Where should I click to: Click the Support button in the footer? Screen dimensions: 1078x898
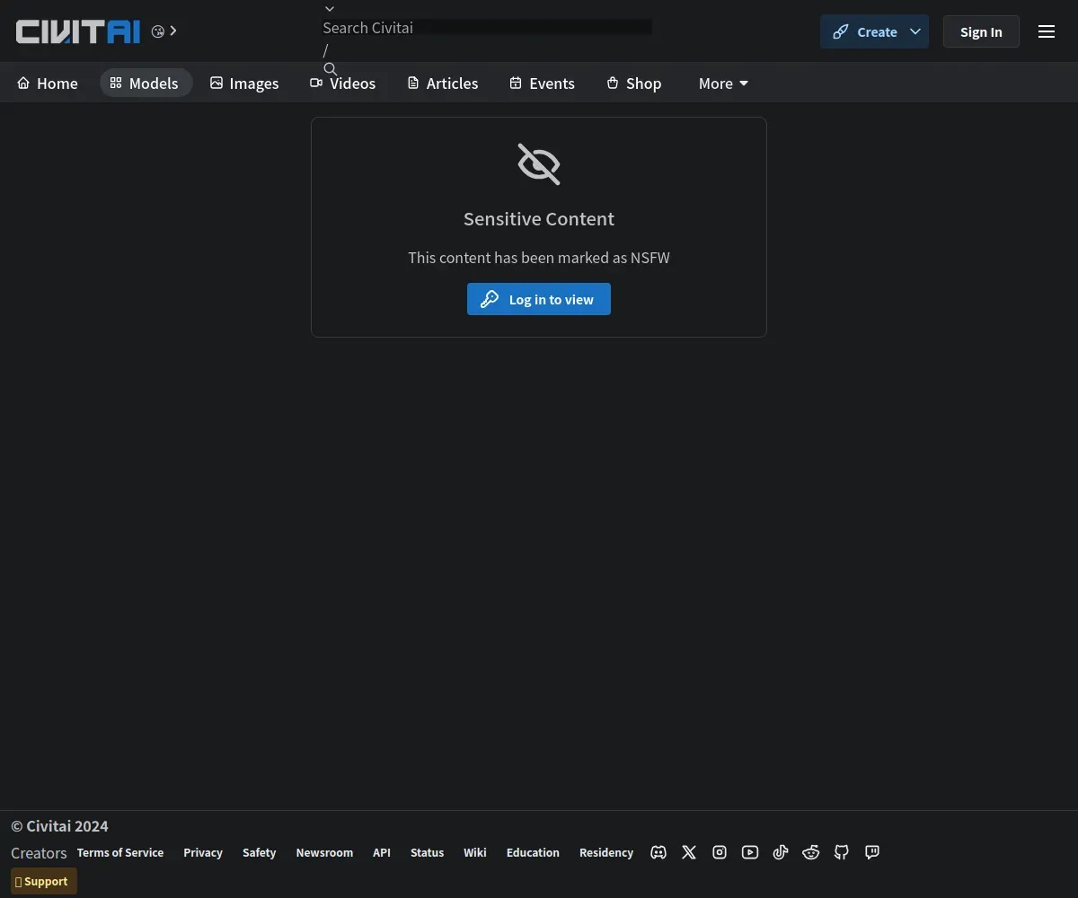point(44,881)
